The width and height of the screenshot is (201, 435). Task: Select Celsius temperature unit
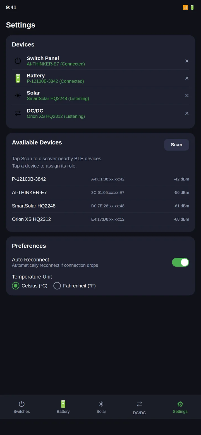coord(30,286)
